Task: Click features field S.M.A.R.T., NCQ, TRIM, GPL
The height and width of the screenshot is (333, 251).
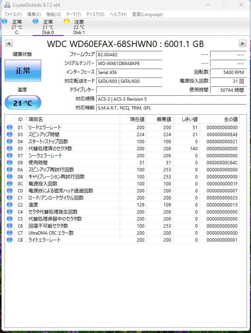Action: 171,108
